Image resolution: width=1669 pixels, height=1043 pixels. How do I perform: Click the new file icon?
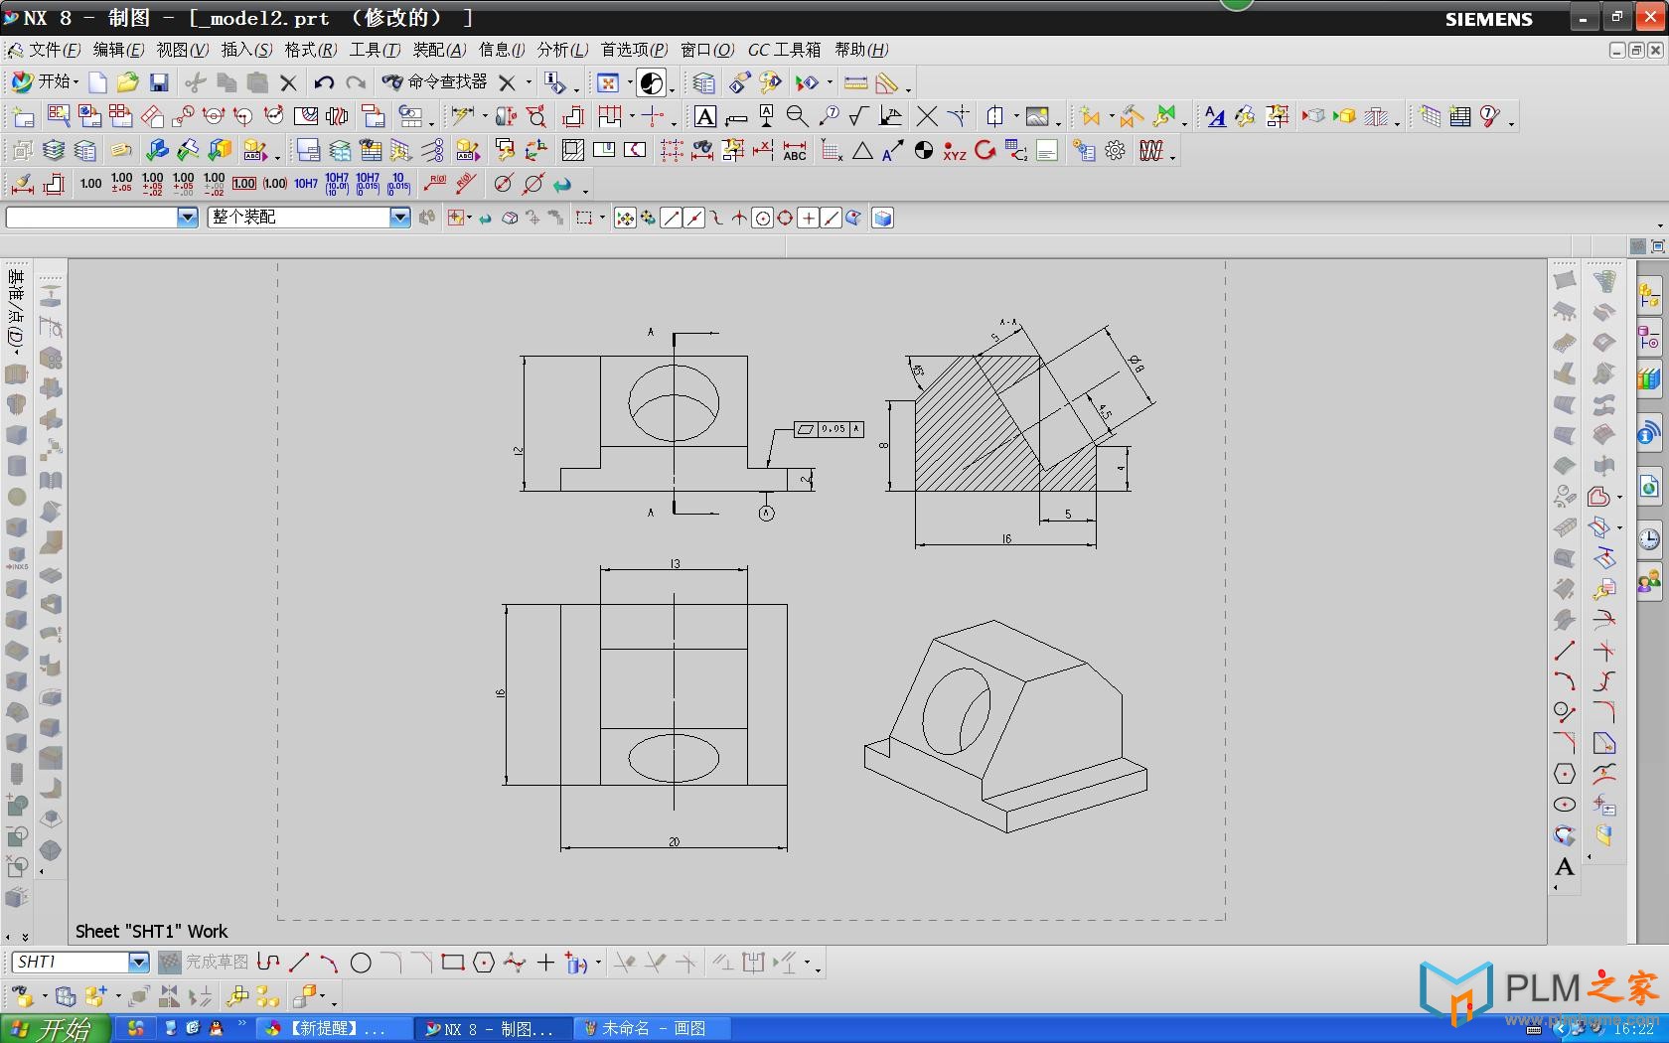point(97,82)
